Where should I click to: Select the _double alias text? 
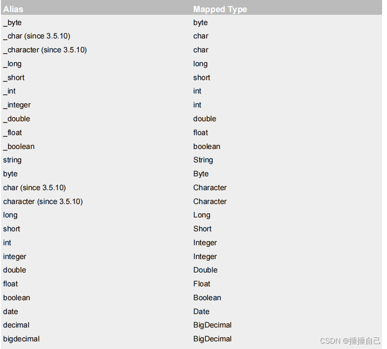17,119
